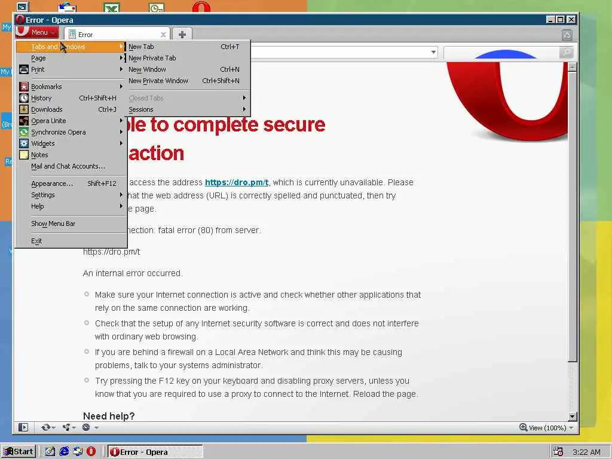The width and height of the screenshot is (612, 459).
Task: Click the Opera Link sync status icon
Action: pos(45,427)
